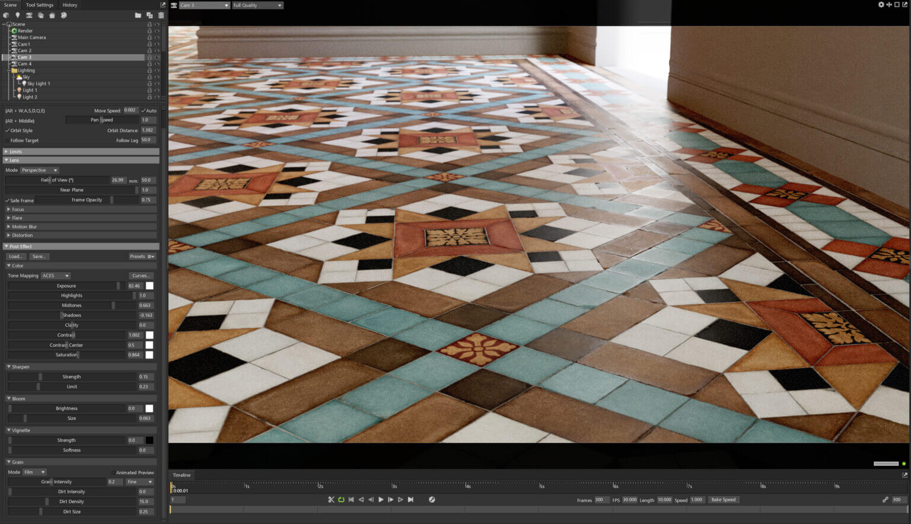Select the Timeline tab
The width and height of the screenshot is (911, 524).
click(x=181, y=475)
